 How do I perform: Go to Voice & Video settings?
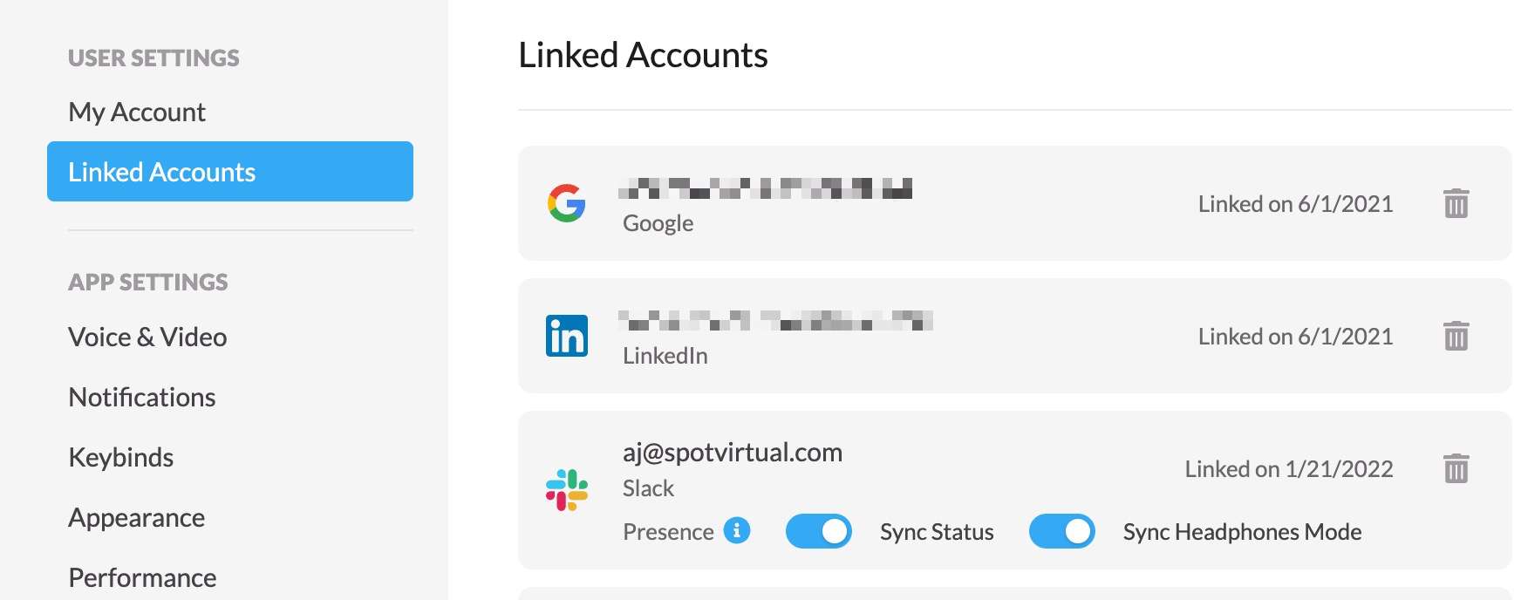pyautogui.click(x=147, y=337)
